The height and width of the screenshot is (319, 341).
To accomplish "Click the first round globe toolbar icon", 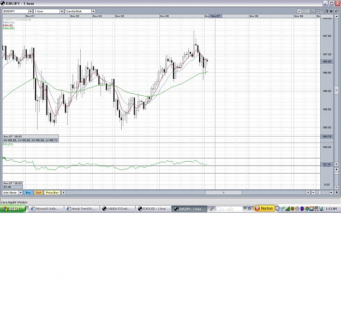I will (x=327, y=11).
